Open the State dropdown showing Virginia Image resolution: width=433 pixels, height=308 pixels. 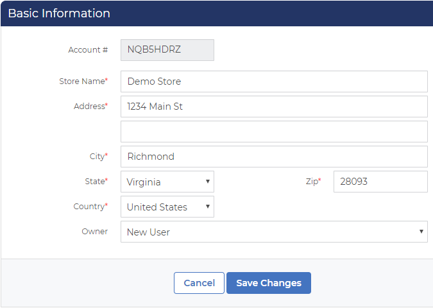167,182
